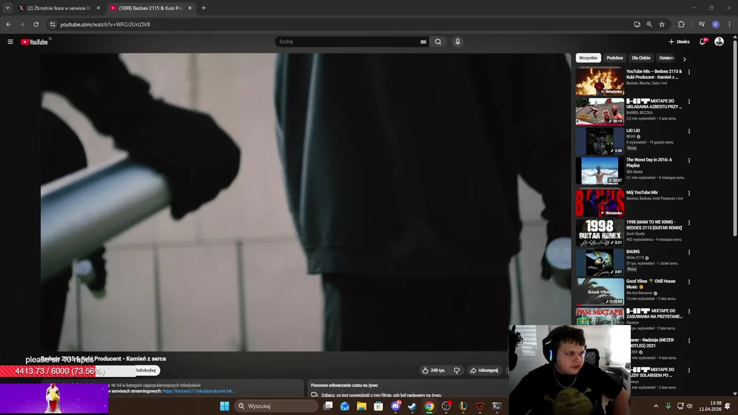Go back in the browser

click(x=8, y=24)
